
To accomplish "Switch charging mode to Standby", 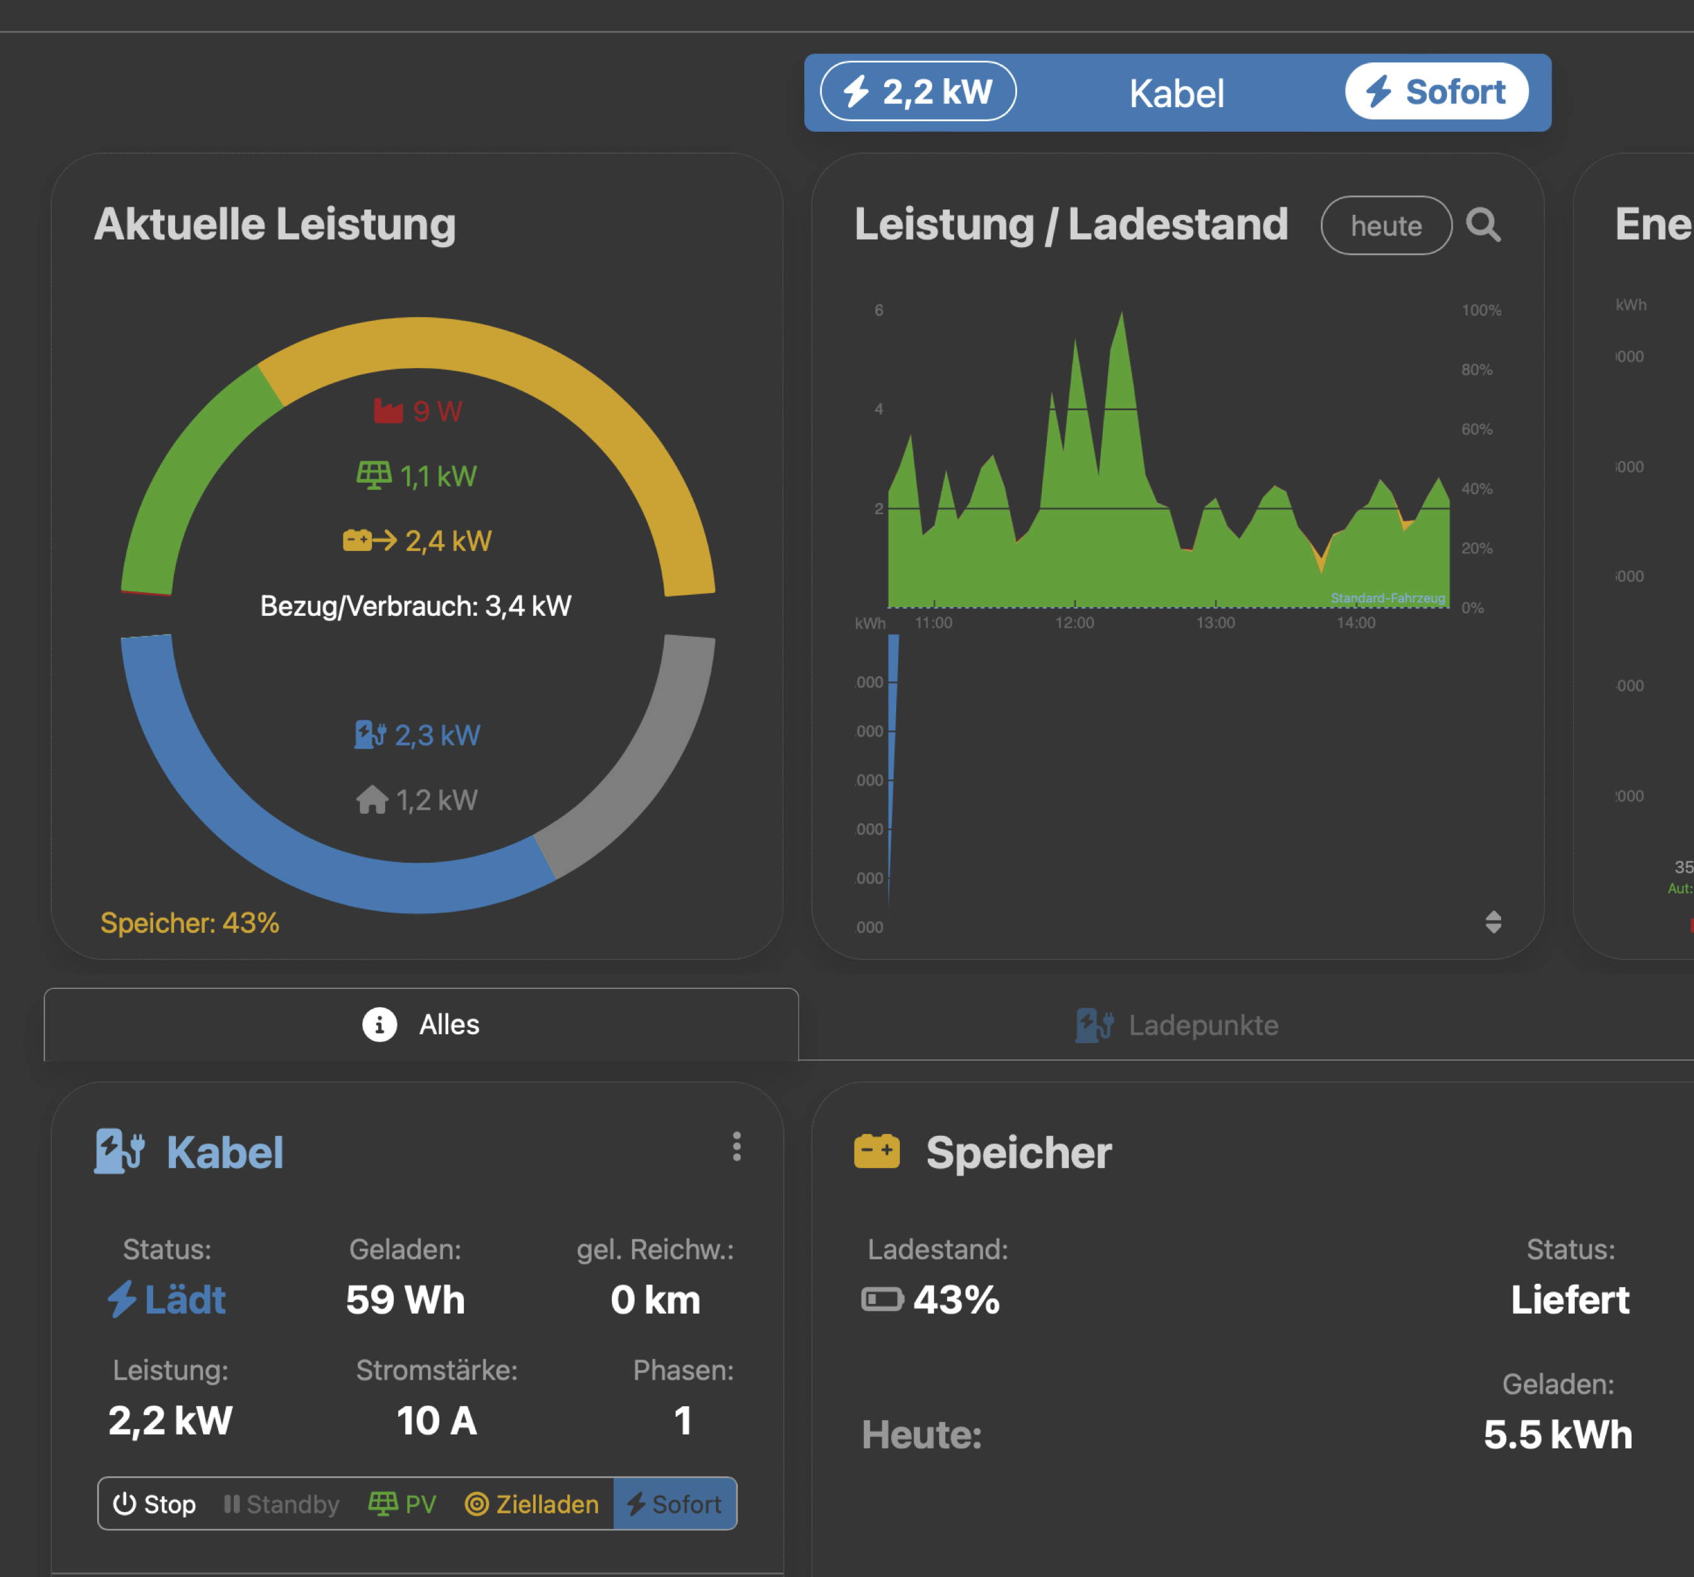I will (x=281, y=1504).
